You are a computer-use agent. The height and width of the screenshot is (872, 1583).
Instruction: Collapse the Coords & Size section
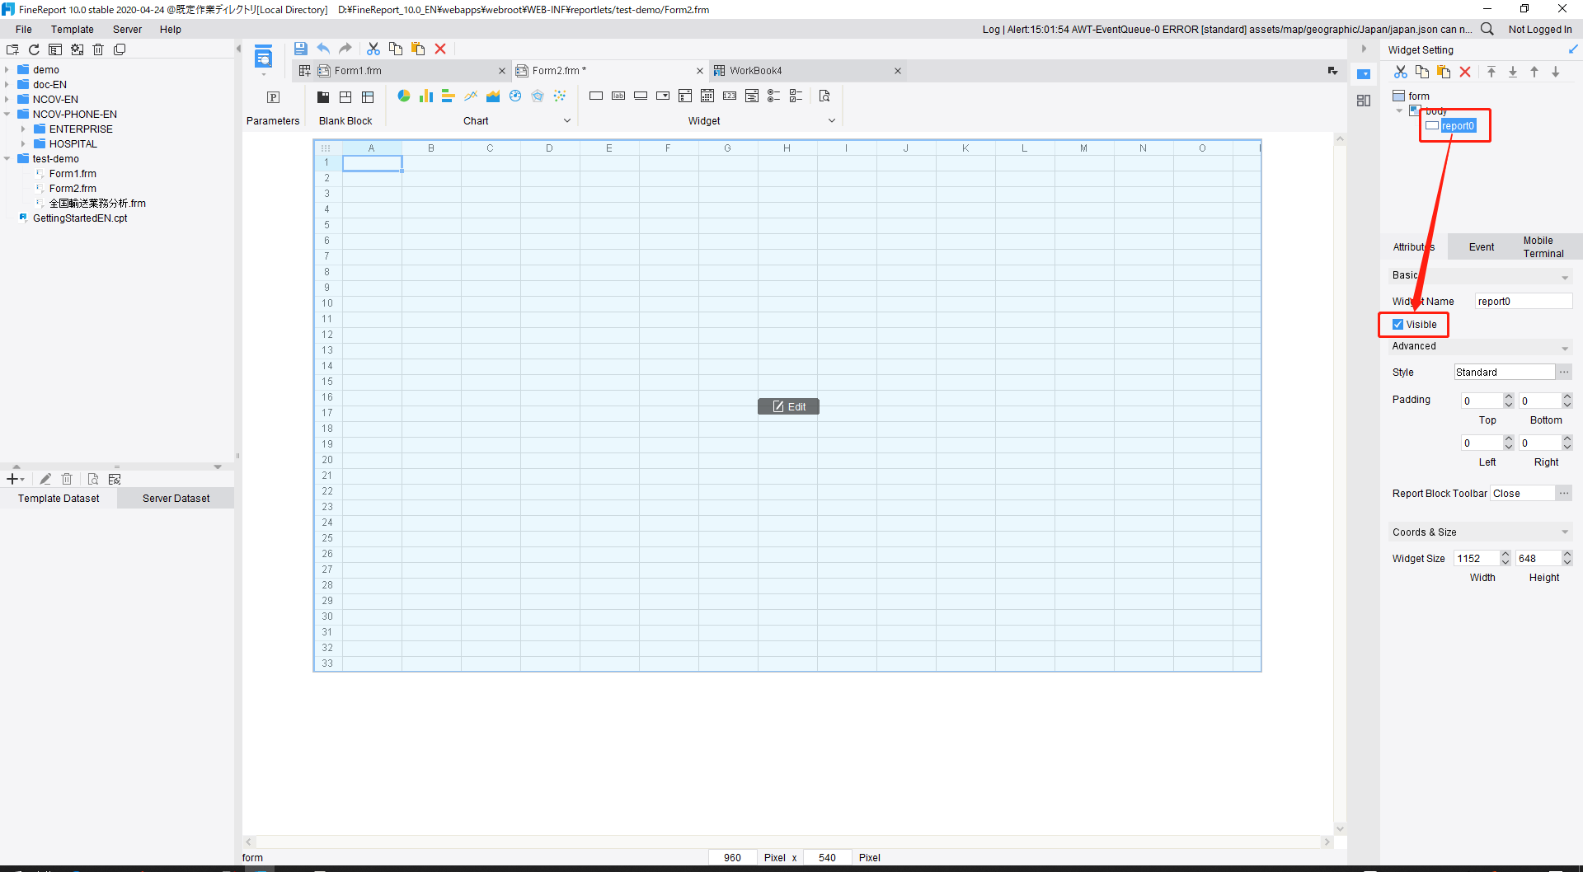(1565, 532)
